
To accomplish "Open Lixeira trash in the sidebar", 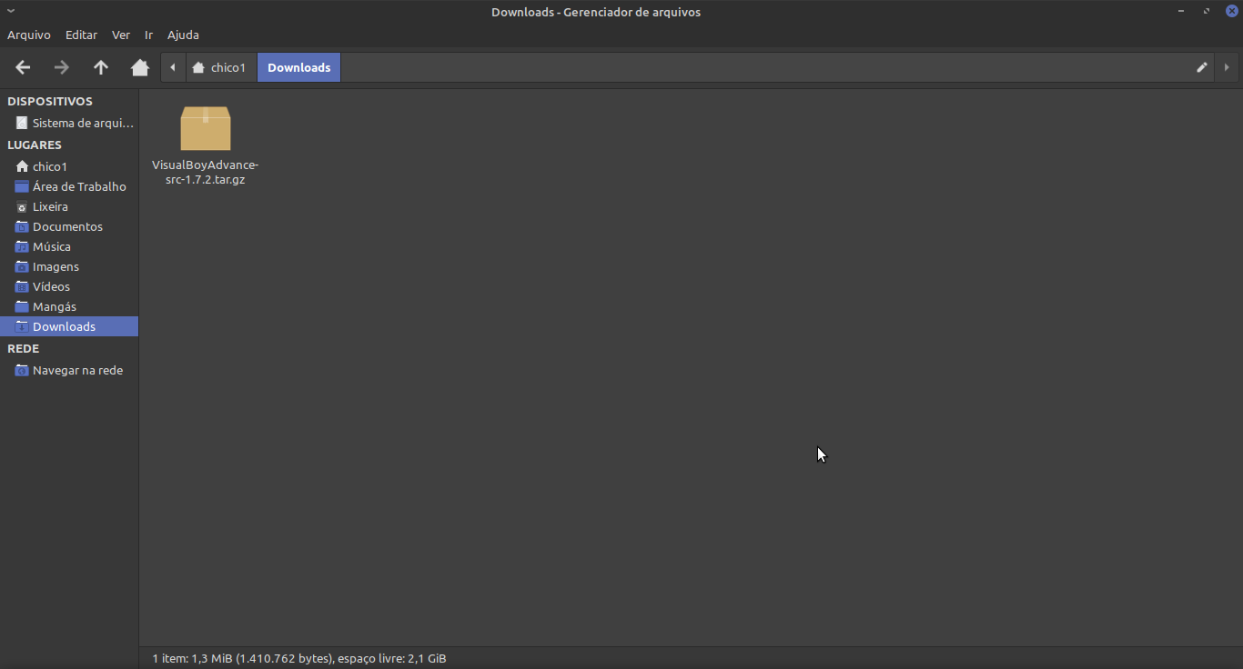I will (69, 206).
